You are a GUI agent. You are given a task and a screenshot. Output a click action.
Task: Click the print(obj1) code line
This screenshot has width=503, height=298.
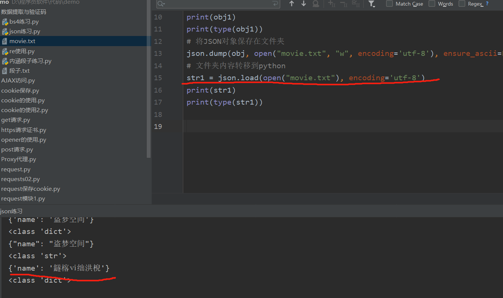[211, 17]
